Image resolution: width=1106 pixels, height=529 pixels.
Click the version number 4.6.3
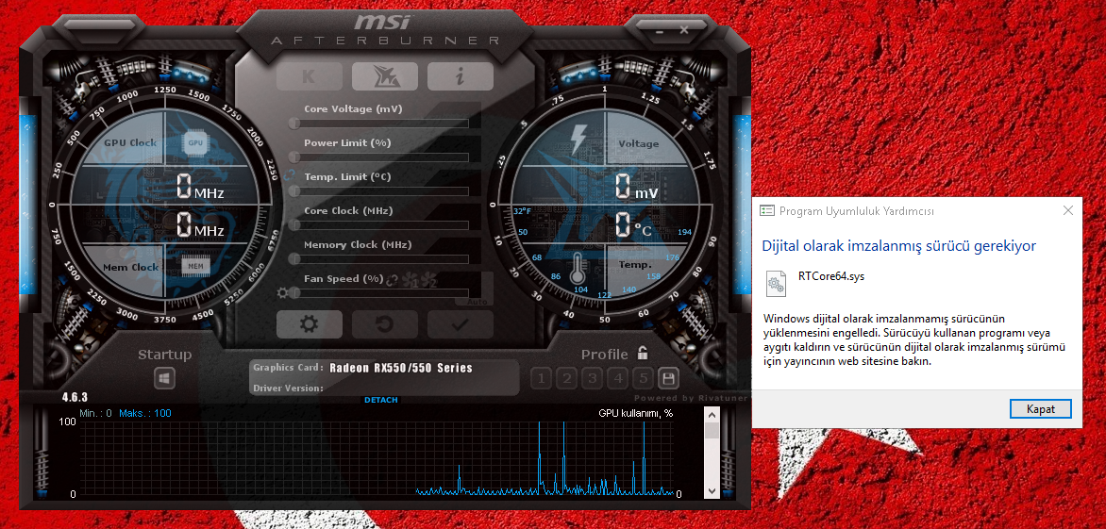click(75, 397)
